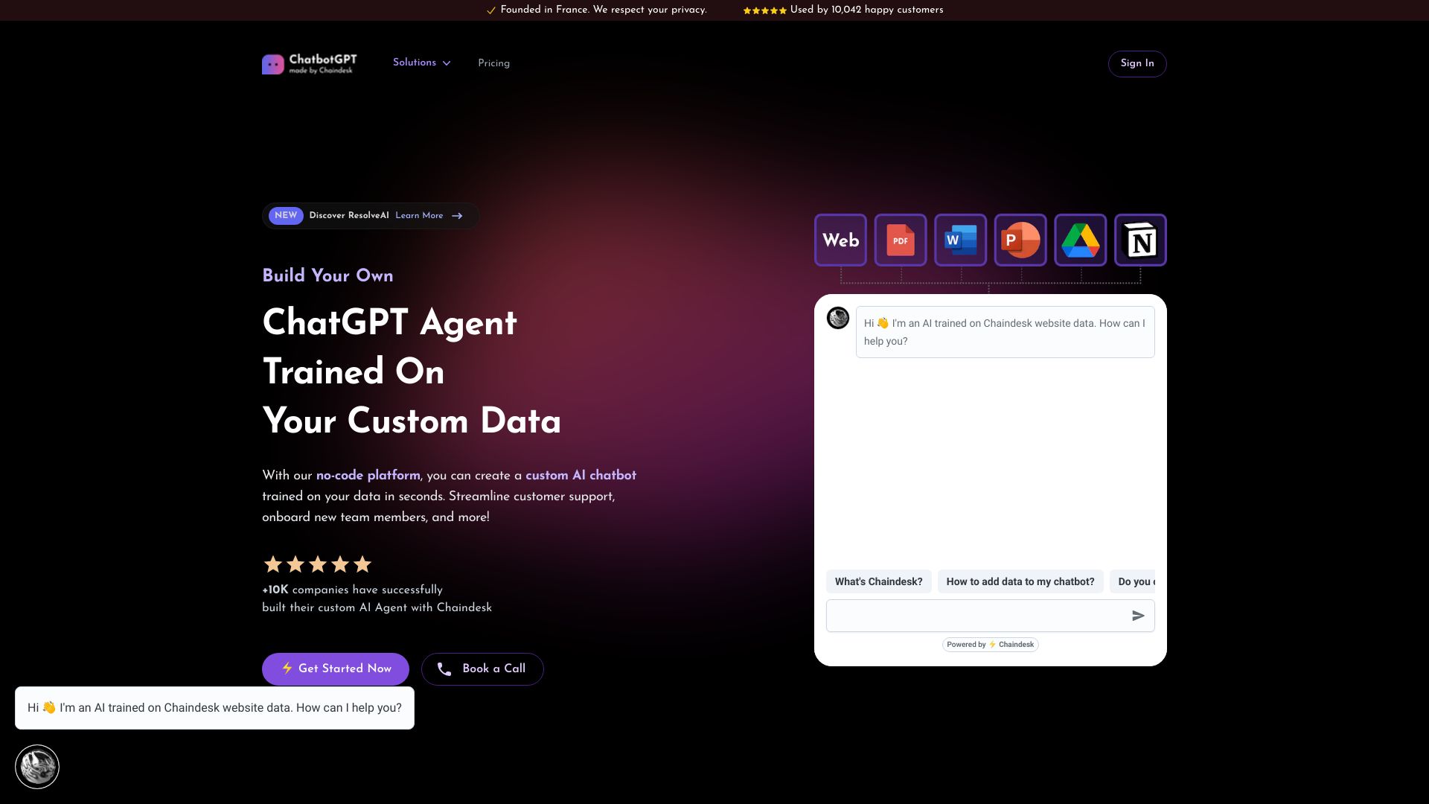Click the Book a Call button
Screen dimensions: 1429x804
coord(482,669)
